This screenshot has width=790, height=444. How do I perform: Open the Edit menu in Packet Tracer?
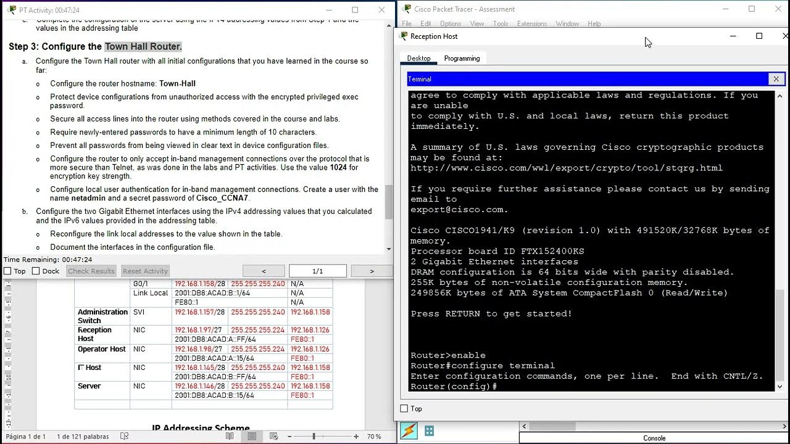[x=426, y=23]
